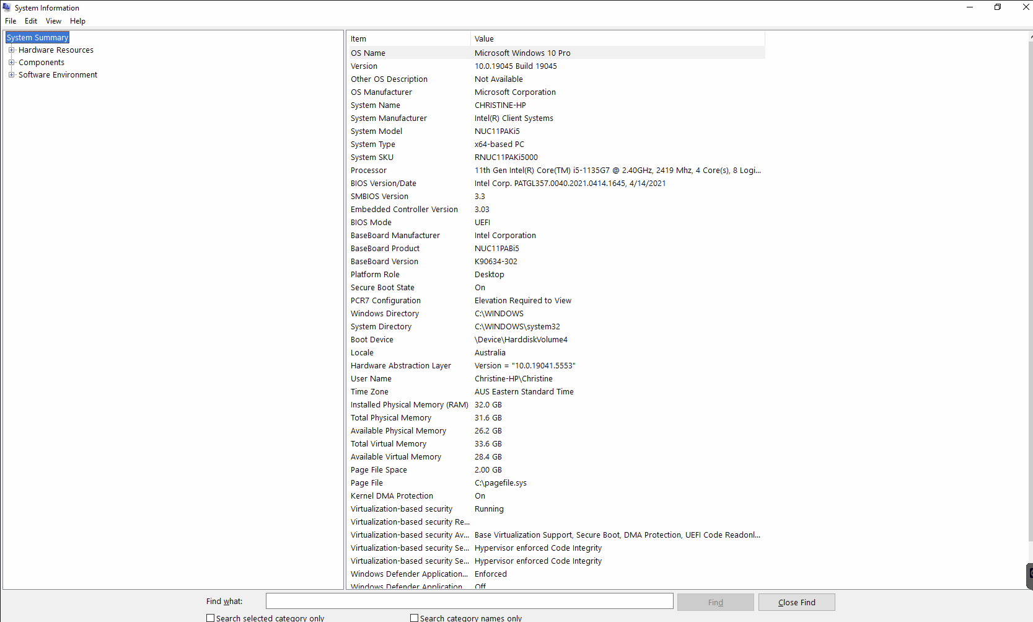Image resolution: width=1033 pixels, height=622 pixels.
Task: Open the File menu
Action: [11, 21]
